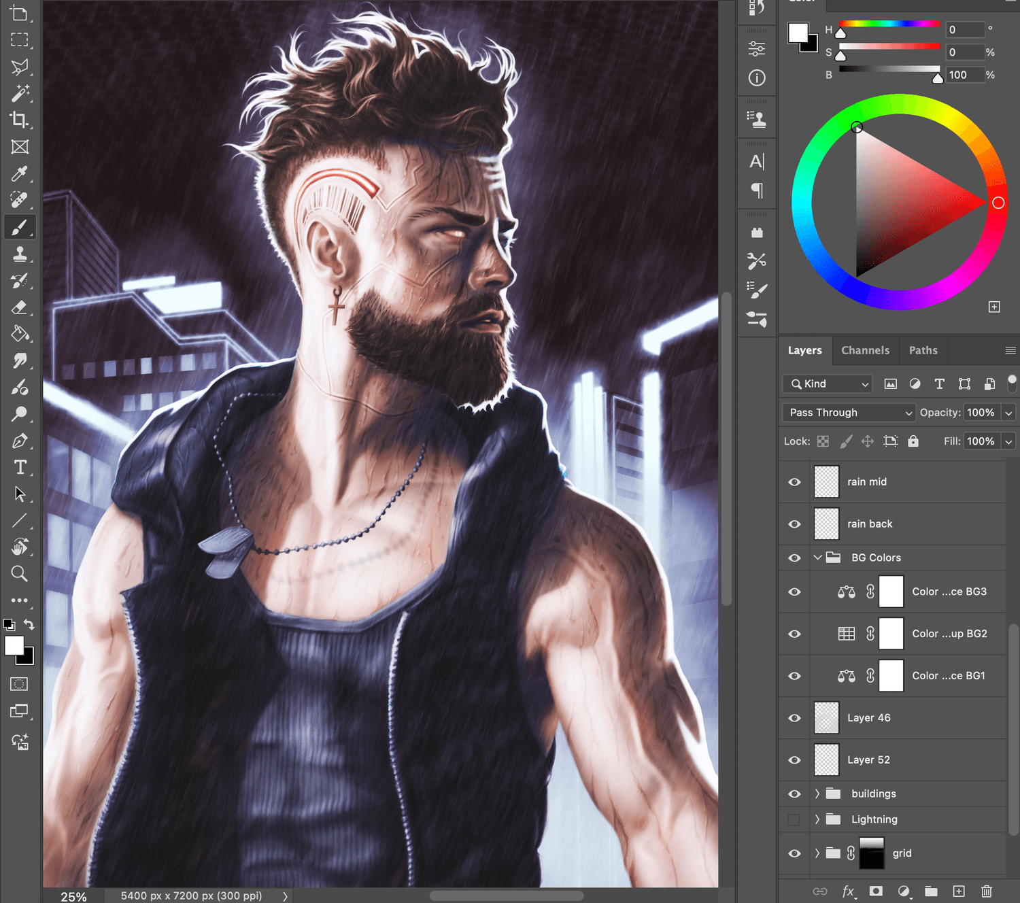This screenshot has height=903, width=1020.
Task: Open the Pass Through blend mode dropdown
Action: pyautogui.click(x=849, y=413)
